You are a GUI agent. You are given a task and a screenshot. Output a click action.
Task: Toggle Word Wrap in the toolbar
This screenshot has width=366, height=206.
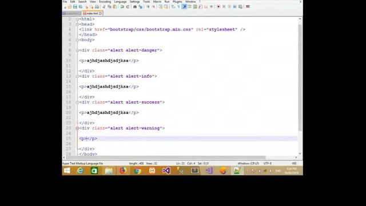pos(173,7)
